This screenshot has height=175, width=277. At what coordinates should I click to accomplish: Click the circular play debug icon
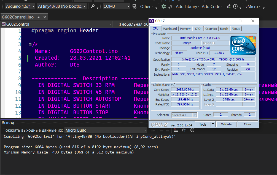235,7
